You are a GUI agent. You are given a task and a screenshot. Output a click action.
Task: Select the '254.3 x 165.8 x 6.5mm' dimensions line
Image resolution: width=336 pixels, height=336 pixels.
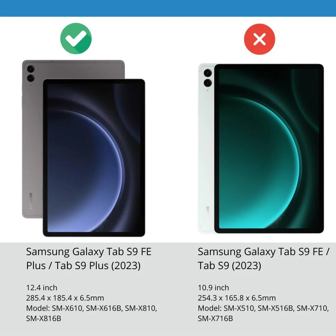click(x=237, y=298)
